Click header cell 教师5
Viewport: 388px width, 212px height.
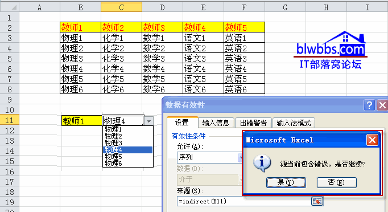[244, 27]
